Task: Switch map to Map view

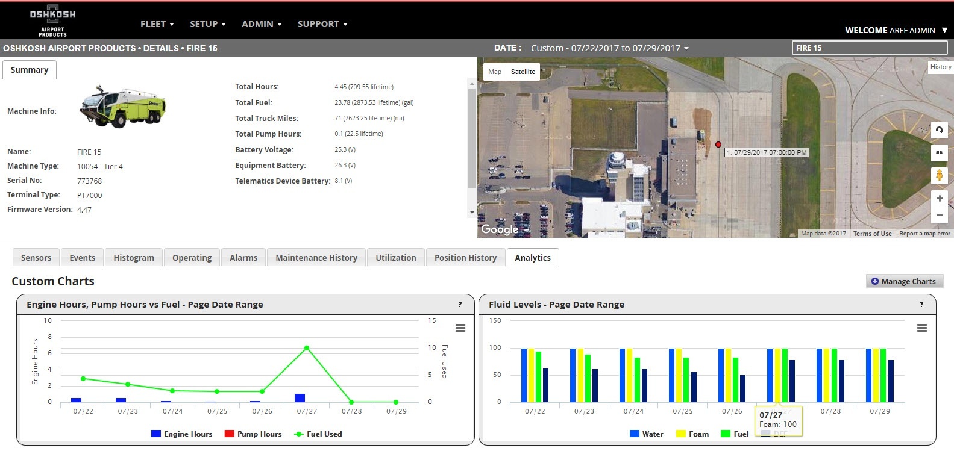Action: pos(495,72)
